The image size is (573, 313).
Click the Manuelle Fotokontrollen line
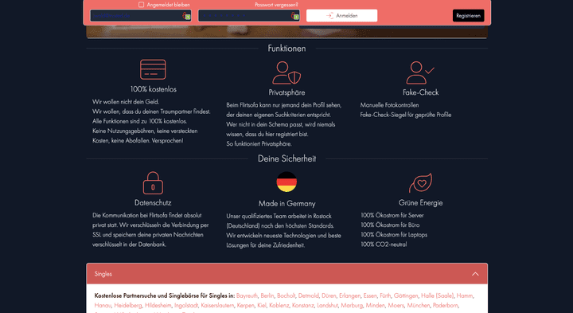389,105
